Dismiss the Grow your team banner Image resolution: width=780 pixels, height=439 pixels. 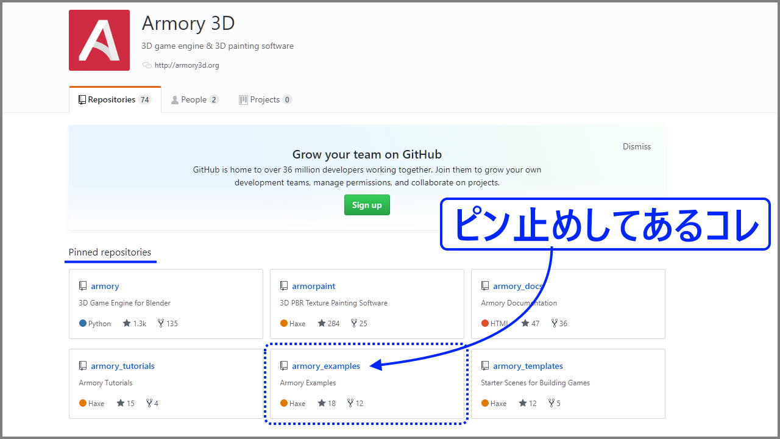636,146
